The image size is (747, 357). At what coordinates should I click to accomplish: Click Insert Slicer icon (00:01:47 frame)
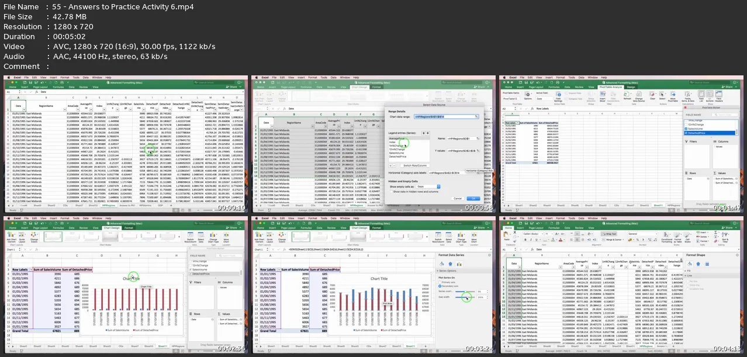click(x=603, y=95)
